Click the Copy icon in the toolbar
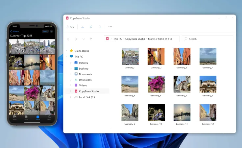 pos(91,27)
